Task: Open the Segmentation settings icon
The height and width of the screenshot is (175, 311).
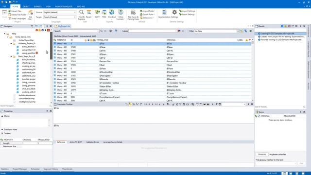Action: (x=164, y=14)
